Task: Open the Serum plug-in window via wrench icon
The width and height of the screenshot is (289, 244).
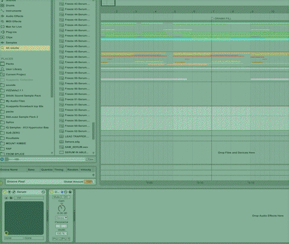Action: click(x=14, y=192)
